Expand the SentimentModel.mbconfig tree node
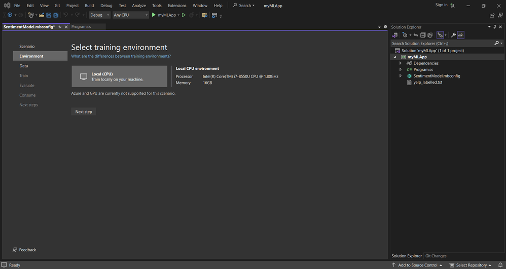This screenshot has height=269, width=506. click(x=401, y=76)
